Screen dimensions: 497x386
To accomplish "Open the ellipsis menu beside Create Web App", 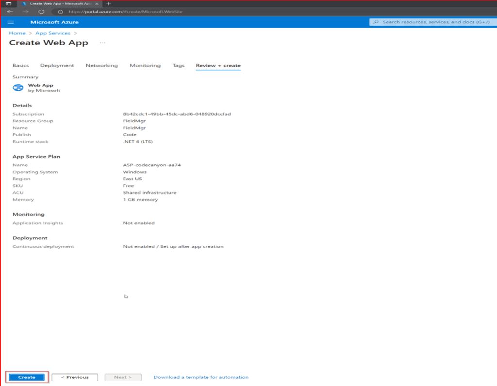I will pos(102,43).
